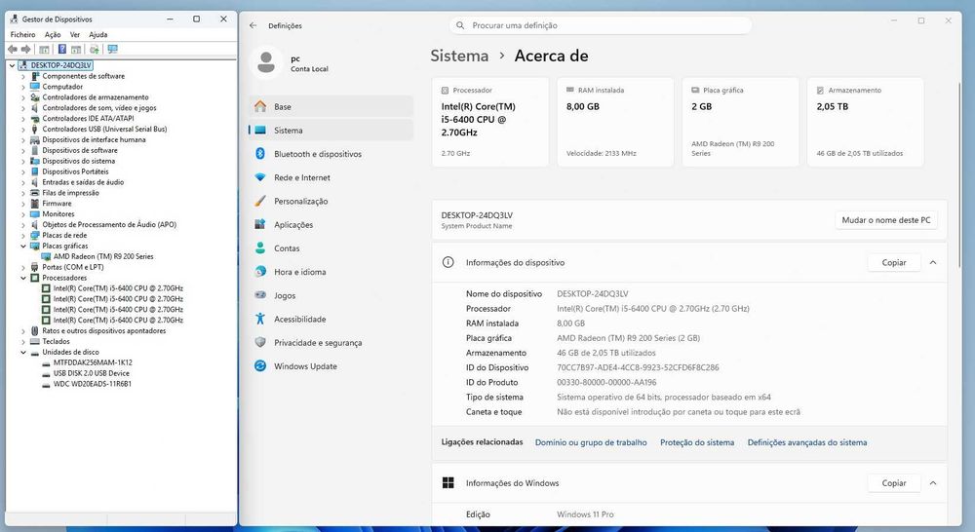Screen dimensions: 975x532
Task: Click the pc account avatar picture
Action: (266, 62)
